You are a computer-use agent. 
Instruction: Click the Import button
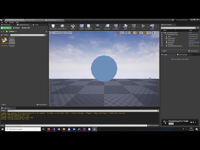tap(16, 28)
